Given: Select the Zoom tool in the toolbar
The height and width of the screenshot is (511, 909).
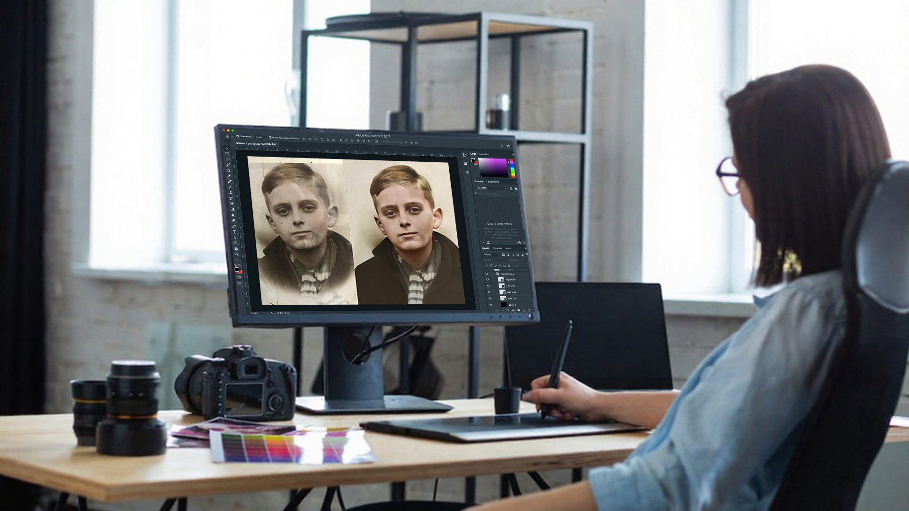Looking at the screenshot, I should [x=237, y=254].
